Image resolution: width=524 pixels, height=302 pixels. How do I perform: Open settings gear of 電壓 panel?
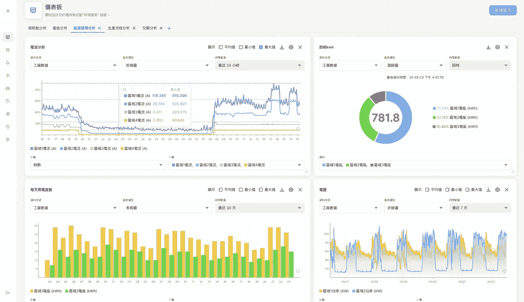pyautogui.click(x=497, y=190)
